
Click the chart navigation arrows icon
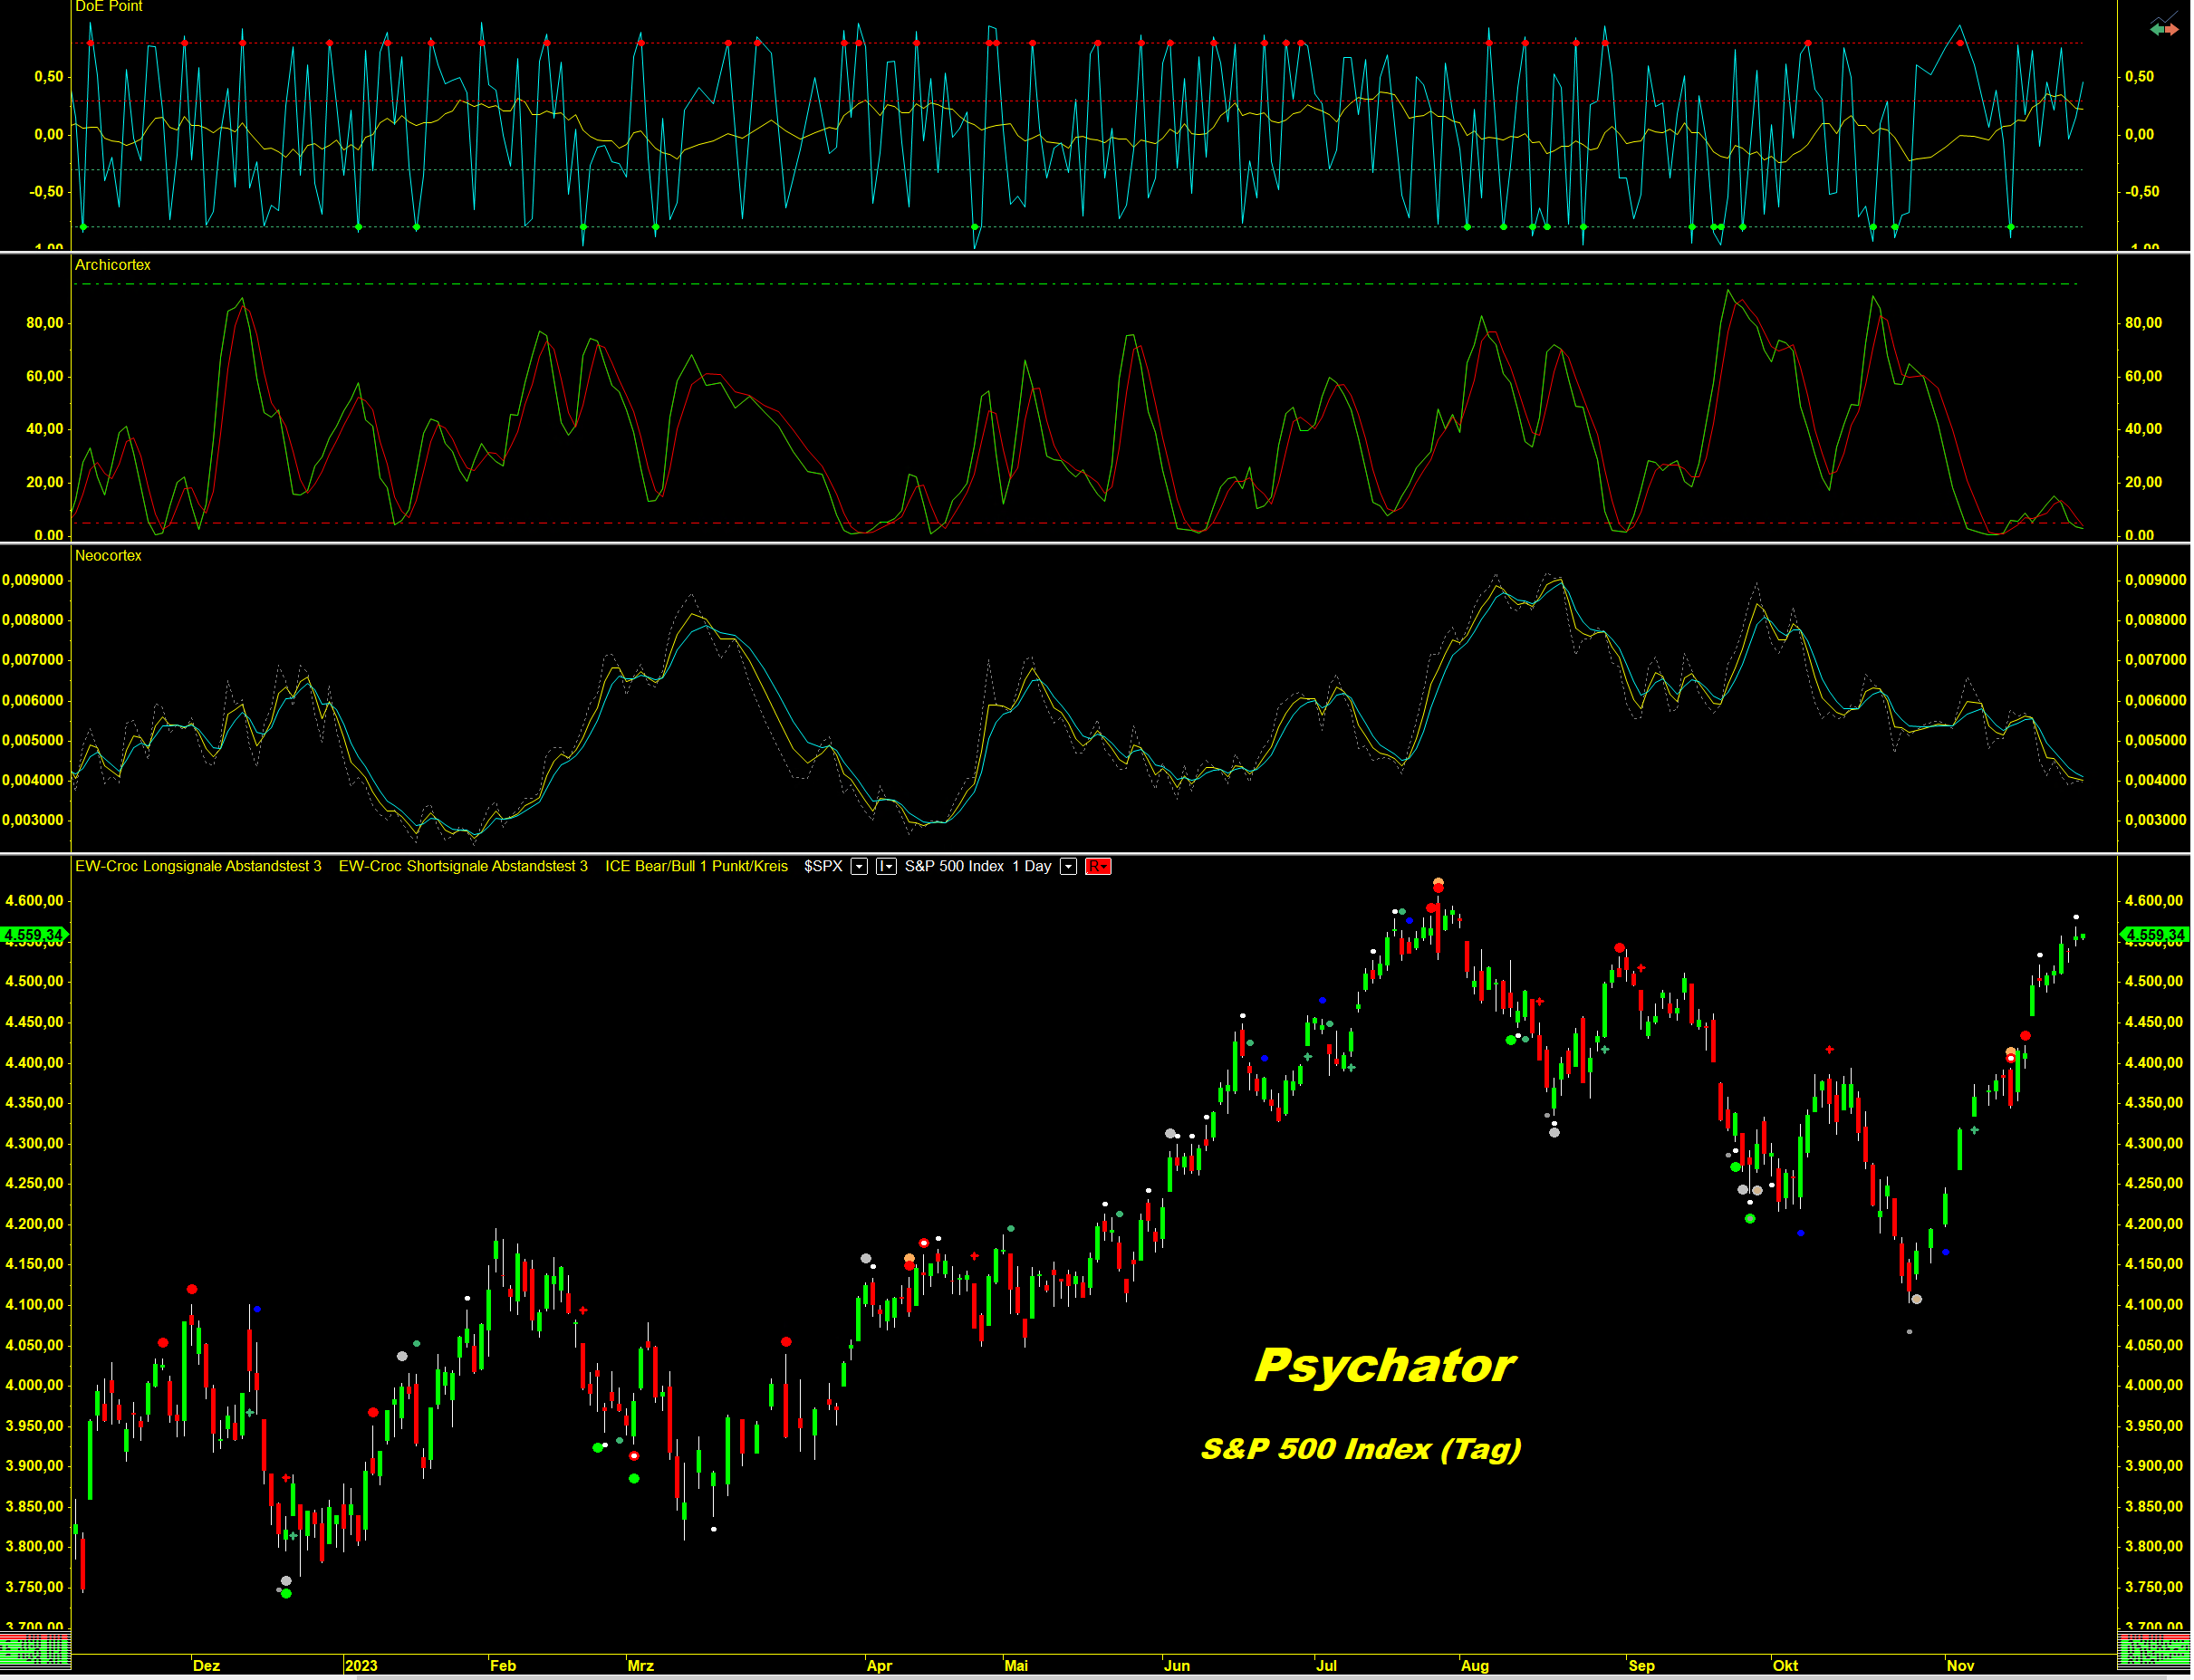point(2163,27)
